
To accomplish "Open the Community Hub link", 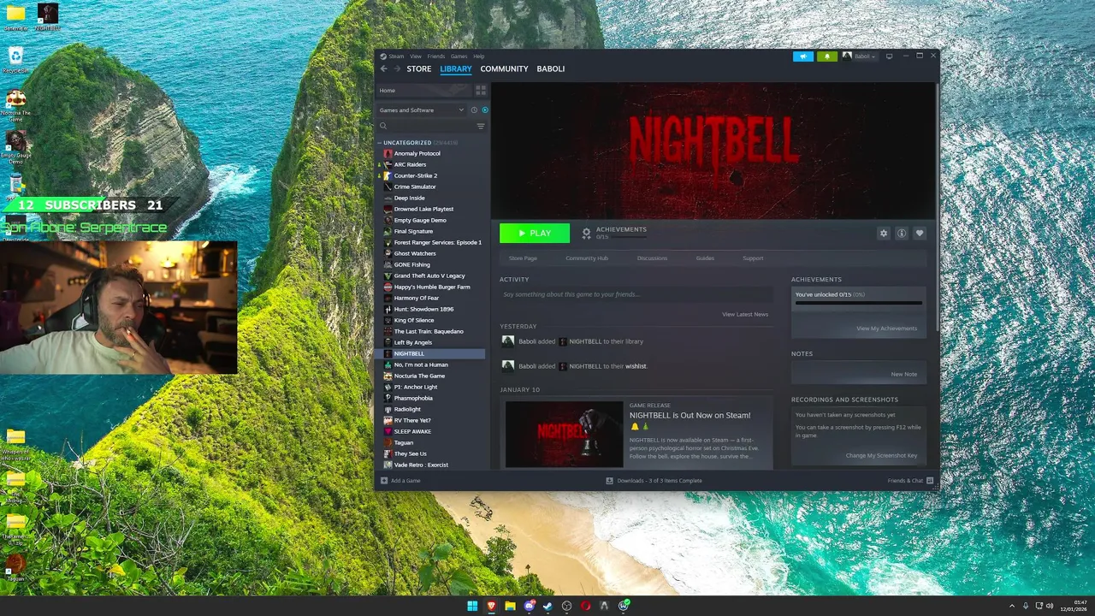I will click(587, 258).
